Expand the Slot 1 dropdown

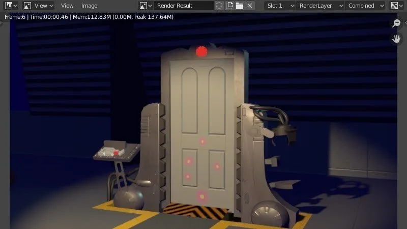click(x=281, y=6)
